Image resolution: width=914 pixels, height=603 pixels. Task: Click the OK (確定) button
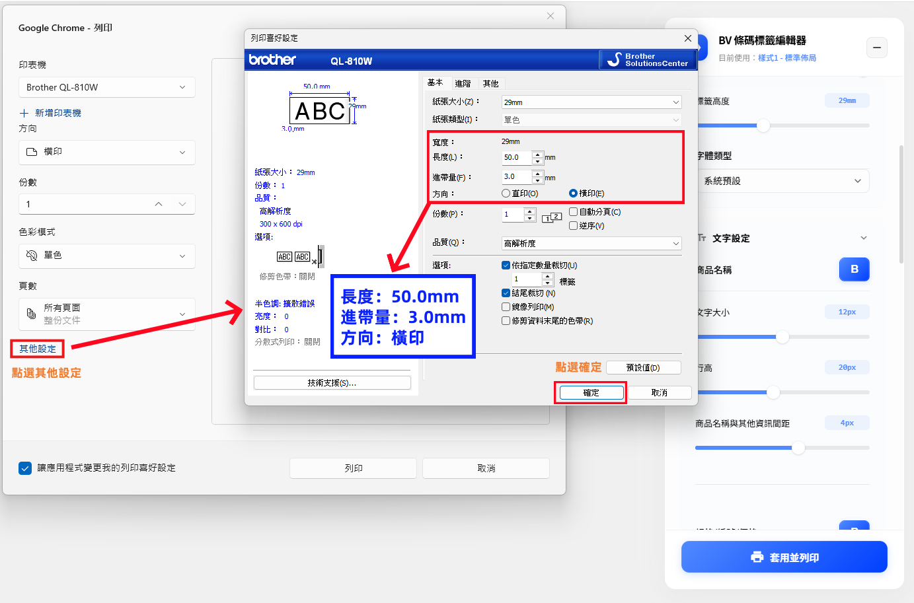tap(591, 392)
